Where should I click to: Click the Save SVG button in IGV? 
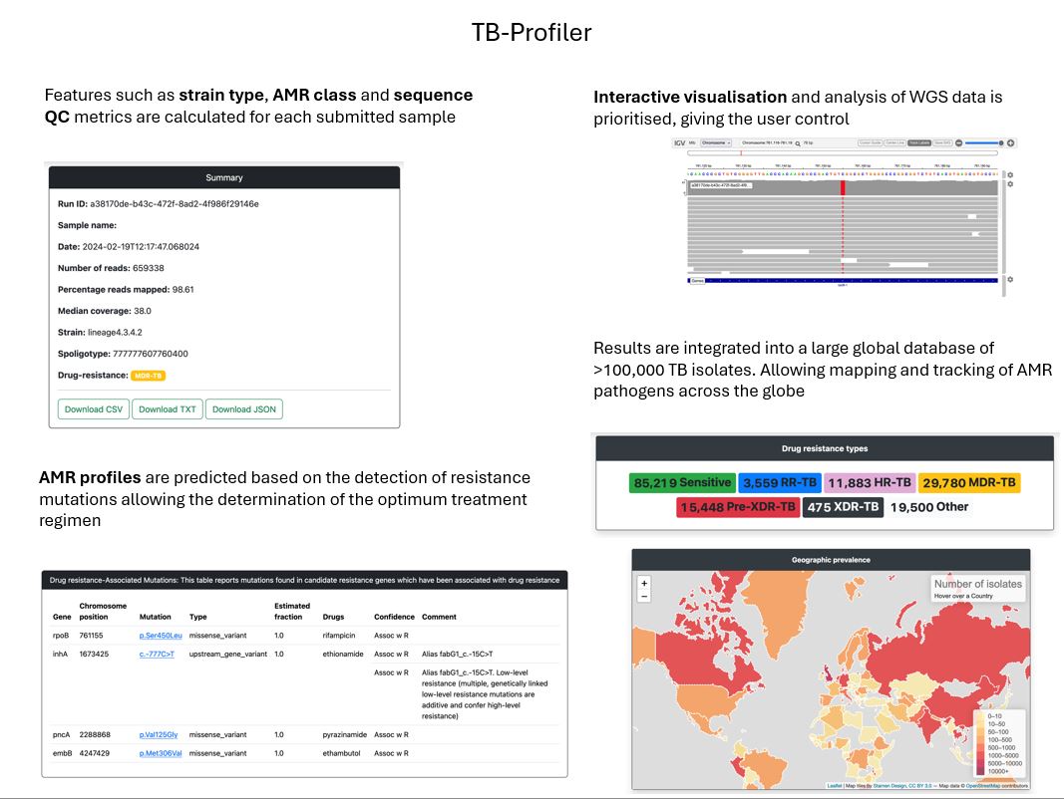coord(942,143)
